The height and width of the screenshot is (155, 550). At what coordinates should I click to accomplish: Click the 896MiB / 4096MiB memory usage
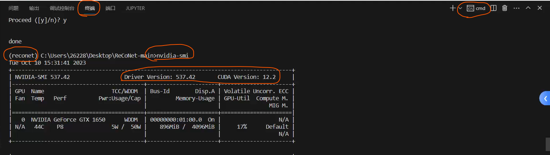pyautogui.click(x=187, y=127)
